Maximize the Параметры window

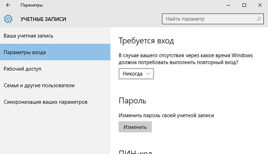(x=244, y=5)
